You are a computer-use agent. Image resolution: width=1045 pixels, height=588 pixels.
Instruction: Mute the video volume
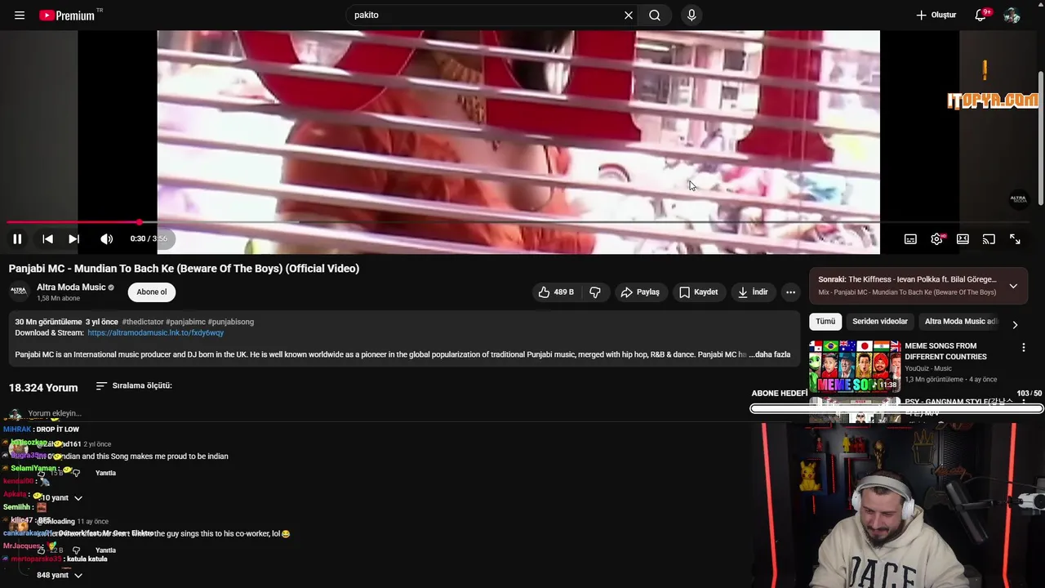[106, 238]
